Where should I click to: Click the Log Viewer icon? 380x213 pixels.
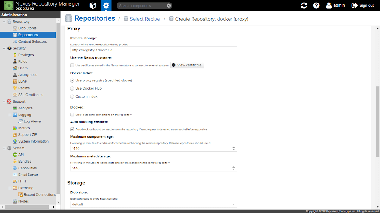(21, 121)
